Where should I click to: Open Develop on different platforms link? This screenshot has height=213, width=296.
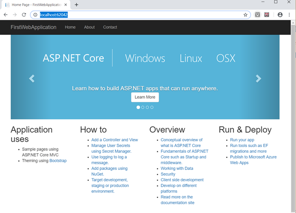pos(178,188)
